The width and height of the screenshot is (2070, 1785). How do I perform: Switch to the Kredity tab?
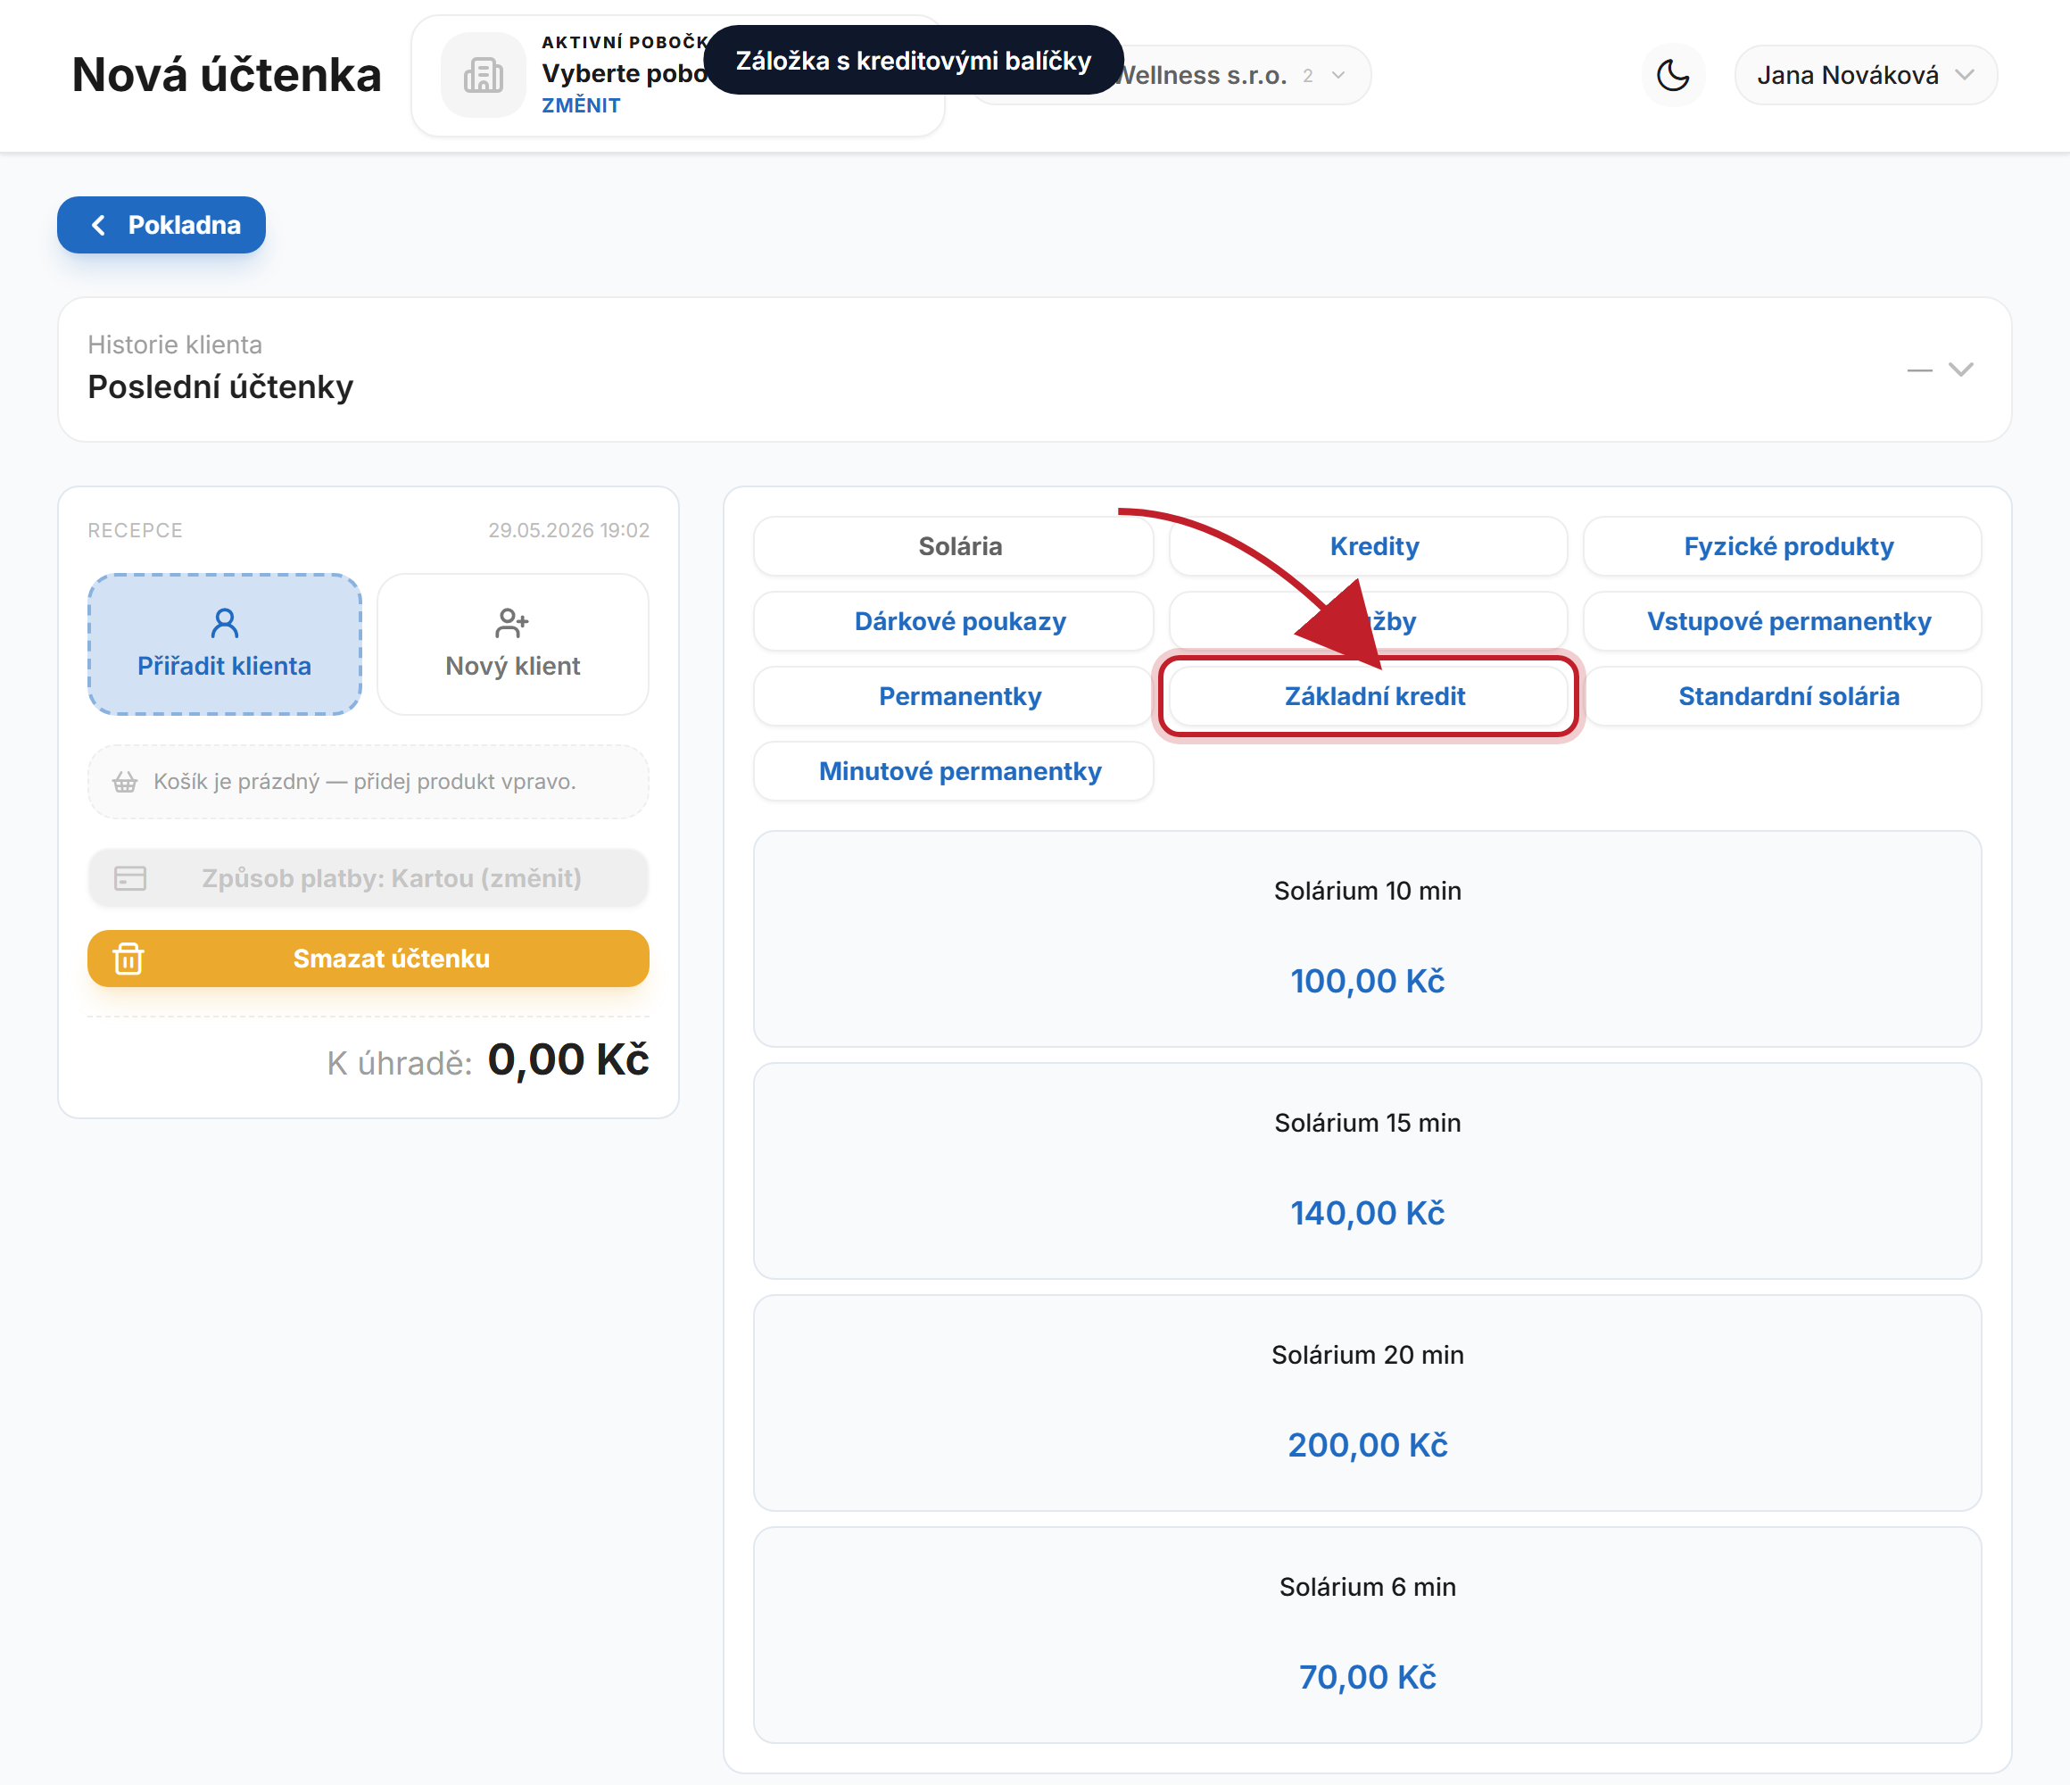click(x=1368, y=545)
